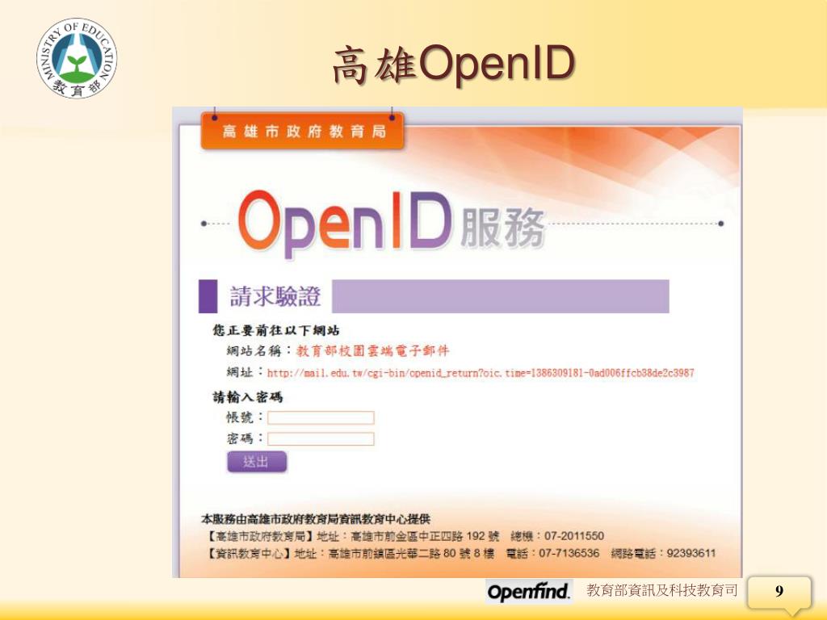Click the 請求驗證 section heading
Image resolution: width=827 pixels, height=620 pixels.
tap(275, 296)
